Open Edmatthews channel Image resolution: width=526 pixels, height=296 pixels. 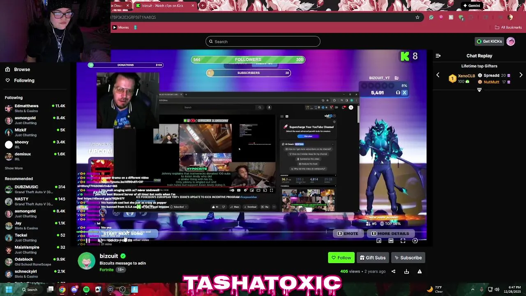(x=35, y=108)
